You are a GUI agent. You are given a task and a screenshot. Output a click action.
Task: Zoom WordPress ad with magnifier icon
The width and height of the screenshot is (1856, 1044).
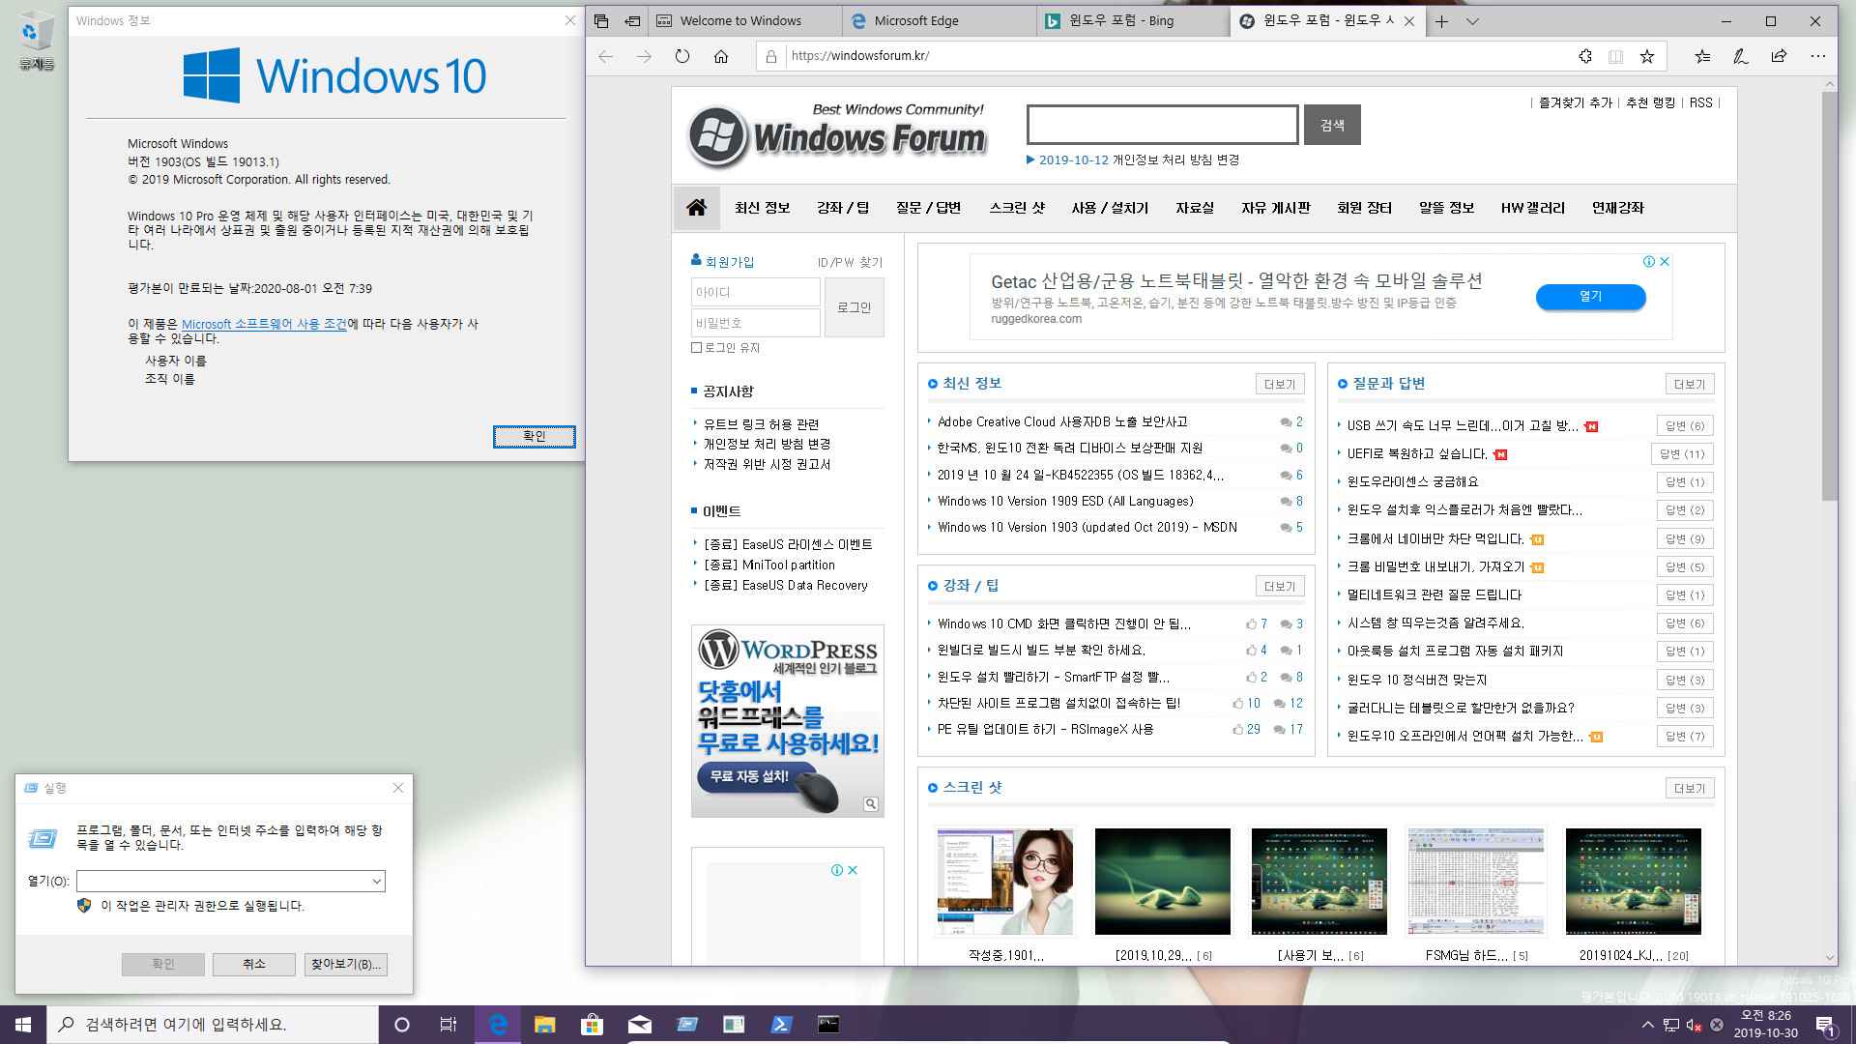(x=870, y=804)
